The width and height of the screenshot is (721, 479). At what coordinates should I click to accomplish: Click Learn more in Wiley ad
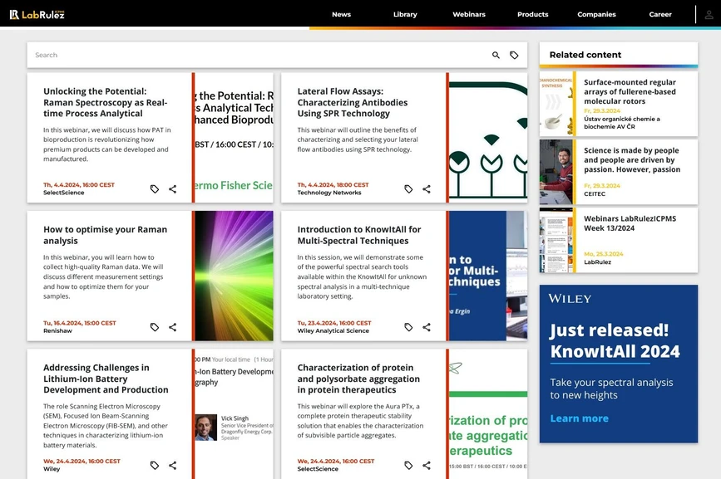pos(580,418)
